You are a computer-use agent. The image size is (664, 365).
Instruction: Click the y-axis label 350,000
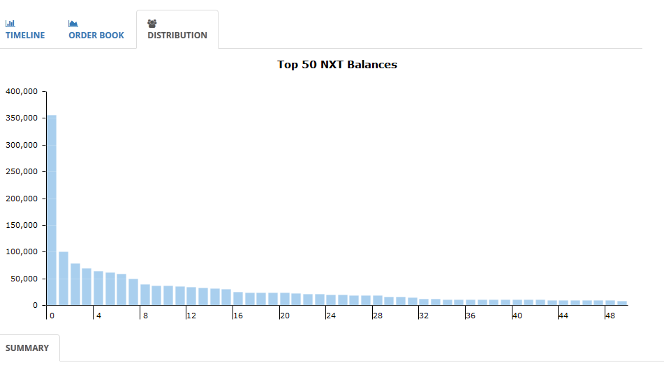click(x=22, y=118)
